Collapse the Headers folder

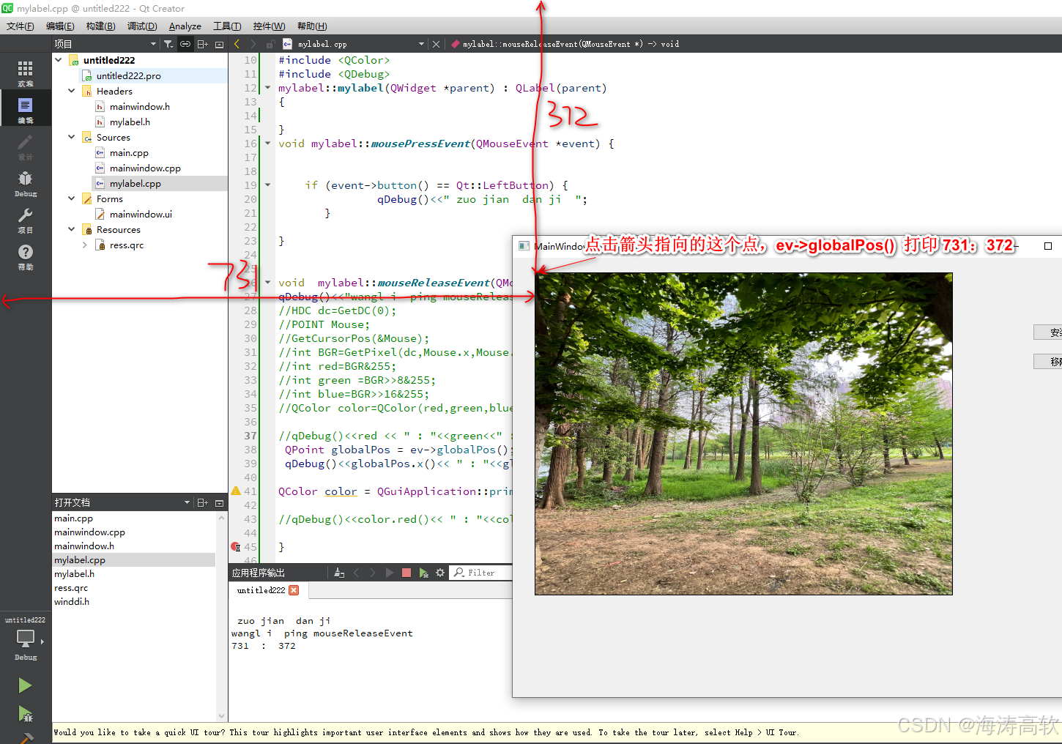(x=72, y=91)
